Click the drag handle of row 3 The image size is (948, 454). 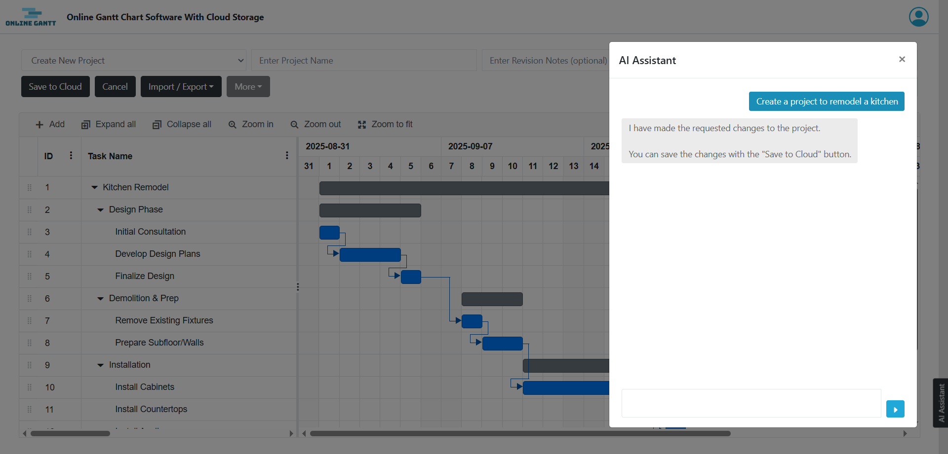click(29, 232)
